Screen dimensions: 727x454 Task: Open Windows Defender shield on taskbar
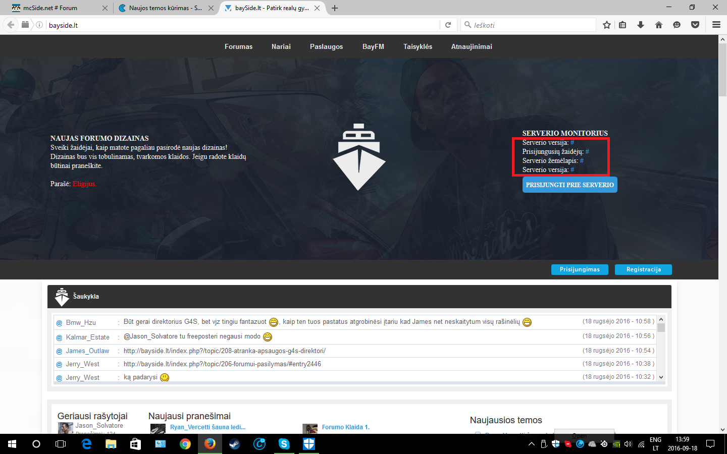tap(309, 444)
